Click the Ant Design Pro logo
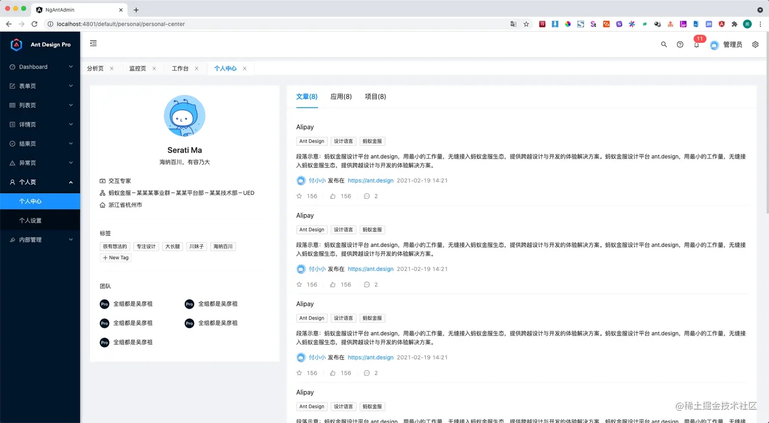 tap(41, 45)
